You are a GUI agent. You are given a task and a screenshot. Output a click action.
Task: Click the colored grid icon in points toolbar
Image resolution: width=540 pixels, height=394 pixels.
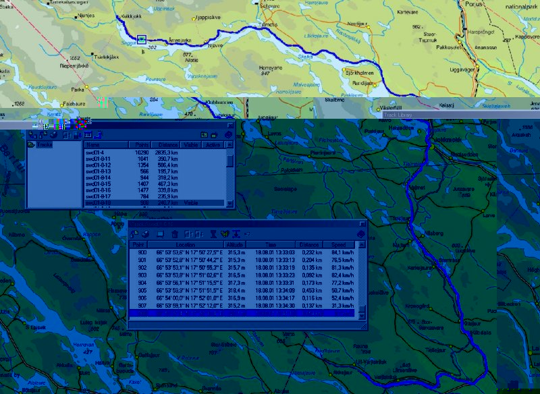click(225, 234)
